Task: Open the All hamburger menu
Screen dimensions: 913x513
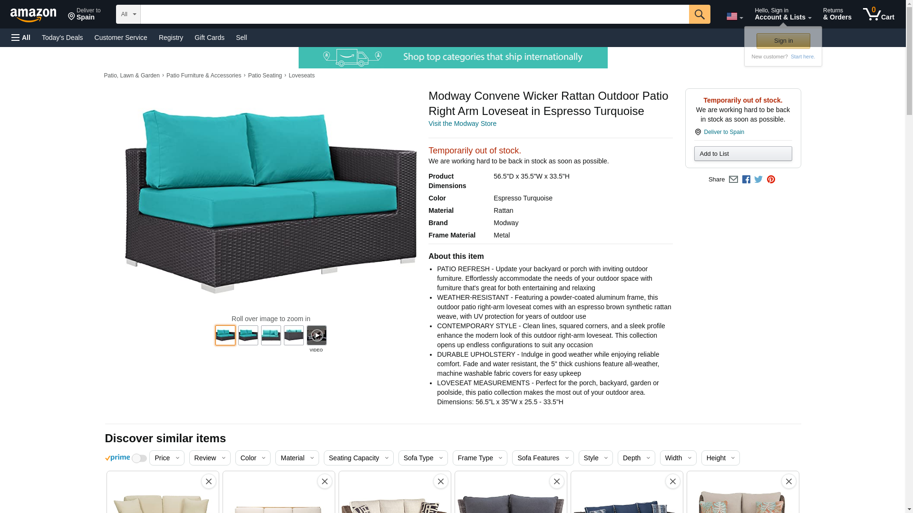Action: point(21,38)
